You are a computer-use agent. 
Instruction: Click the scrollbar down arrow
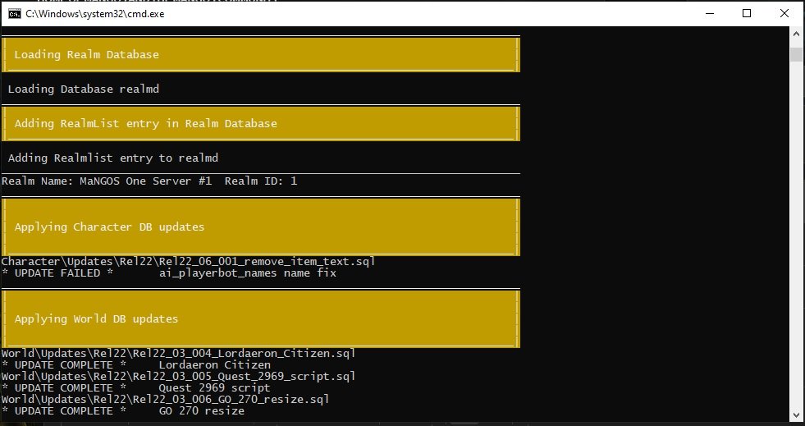tap(796, 415)
